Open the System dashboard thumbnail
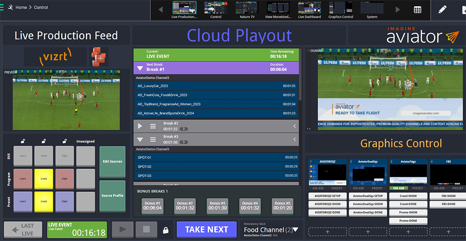The height and width of the screenshot is (241, 466). 372,10
